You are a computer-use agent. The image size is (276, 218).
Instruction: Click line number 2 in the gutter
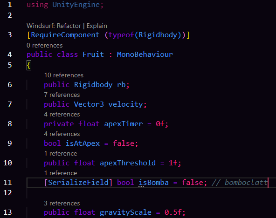[x=10, y=15]
